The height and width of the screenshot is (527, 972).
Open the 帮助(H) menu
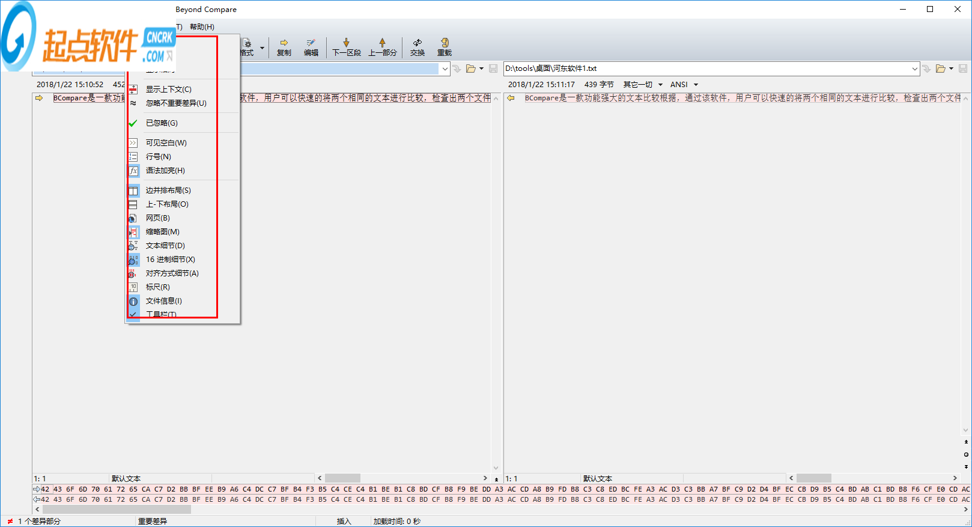click(202, 27)
